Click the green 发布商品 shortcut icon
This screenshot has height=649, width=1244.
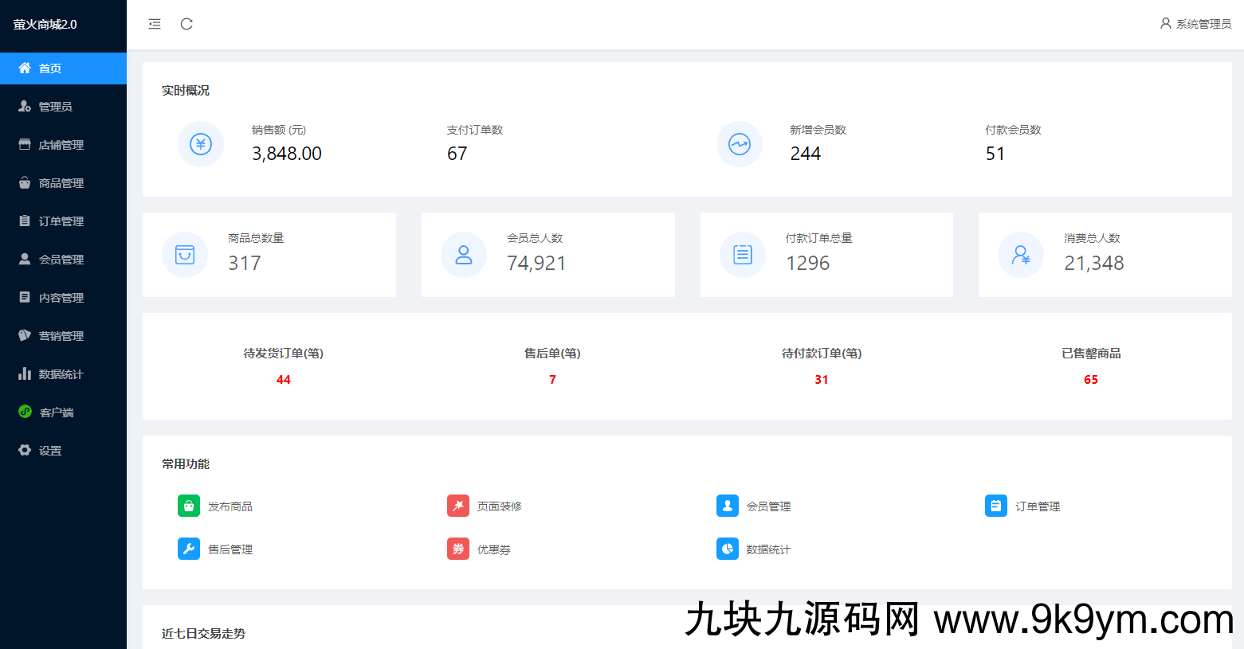point(189,506)
